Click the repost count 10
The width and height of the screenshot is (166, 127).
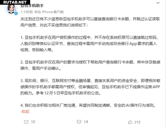coord(33,122)
